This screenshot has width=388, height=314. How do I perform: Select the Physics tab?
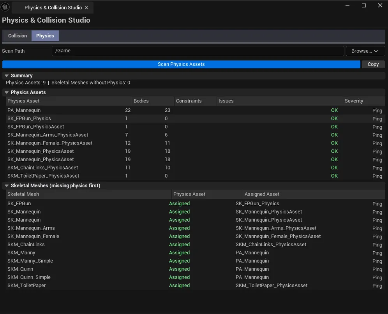pos(45,35)
